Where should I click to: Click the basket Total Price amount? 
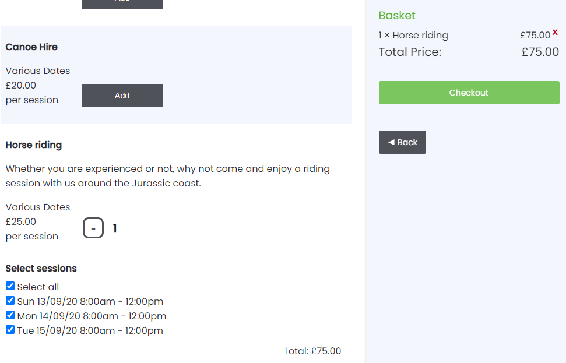[x=540, y=52]
